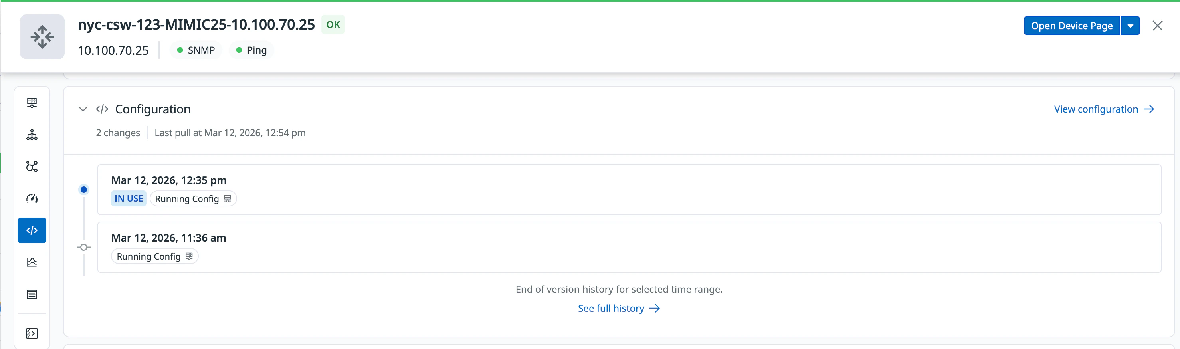1180x349 pixels.
Task: Select the blue timeline dot for 12:35 pm
Action: [84, 190]
